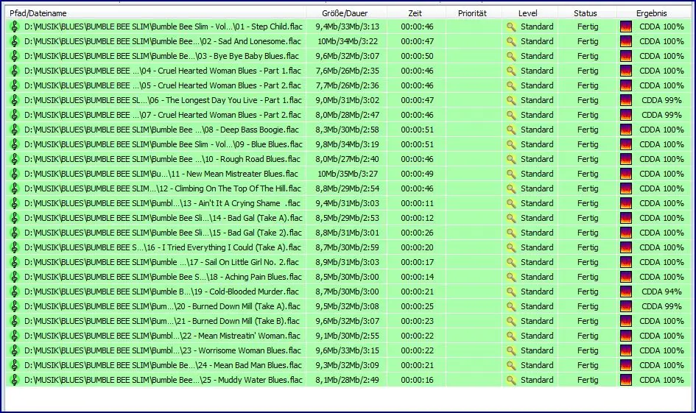Screen dimensions: 696x413
Task: Select file 13 - Ain't It A Crying Shame.flac
Action: 163,203
